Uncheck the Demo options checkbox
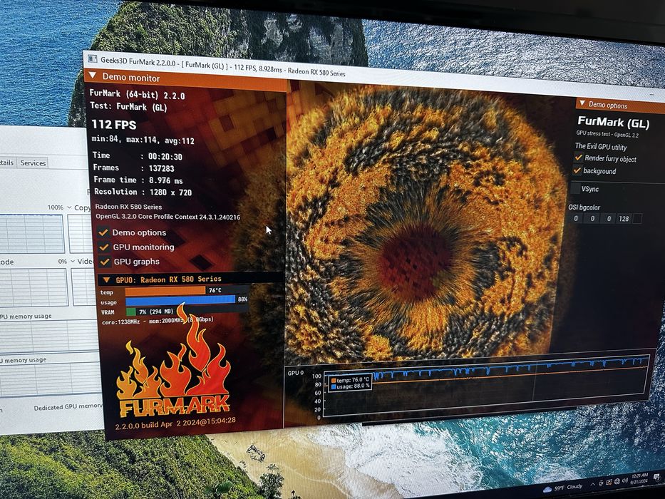The width and height of the screenshot is (665, 499). tap(103, 232)
